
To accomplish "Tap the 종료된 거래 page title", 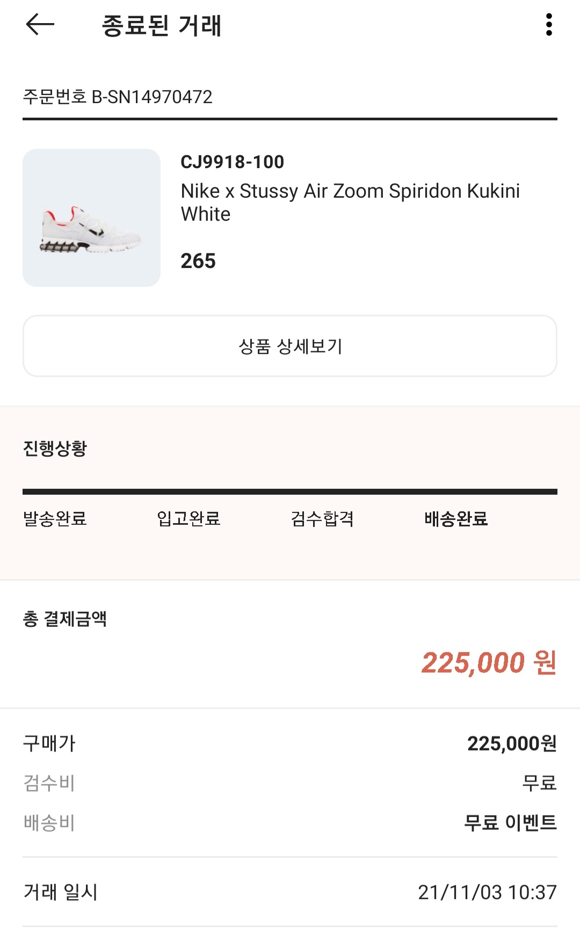I will tap(162, 26).
